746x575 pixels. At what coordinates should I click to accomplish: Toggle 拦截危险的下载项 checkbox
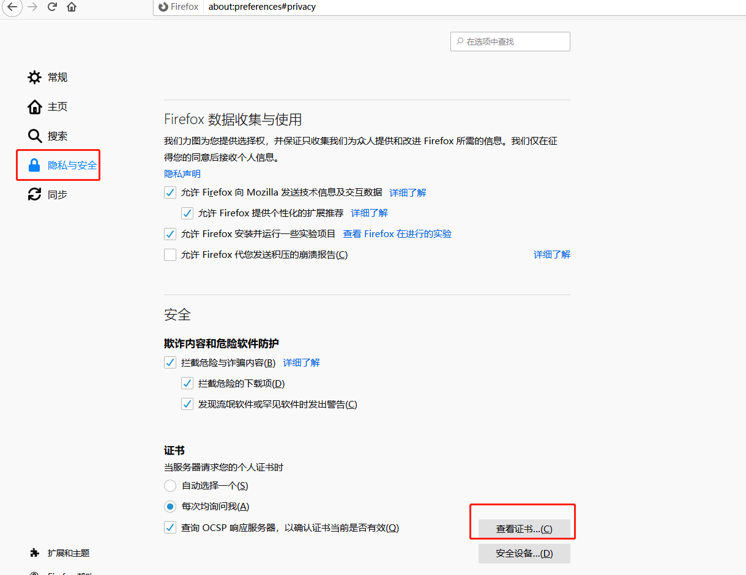click(x=187, y=384)
